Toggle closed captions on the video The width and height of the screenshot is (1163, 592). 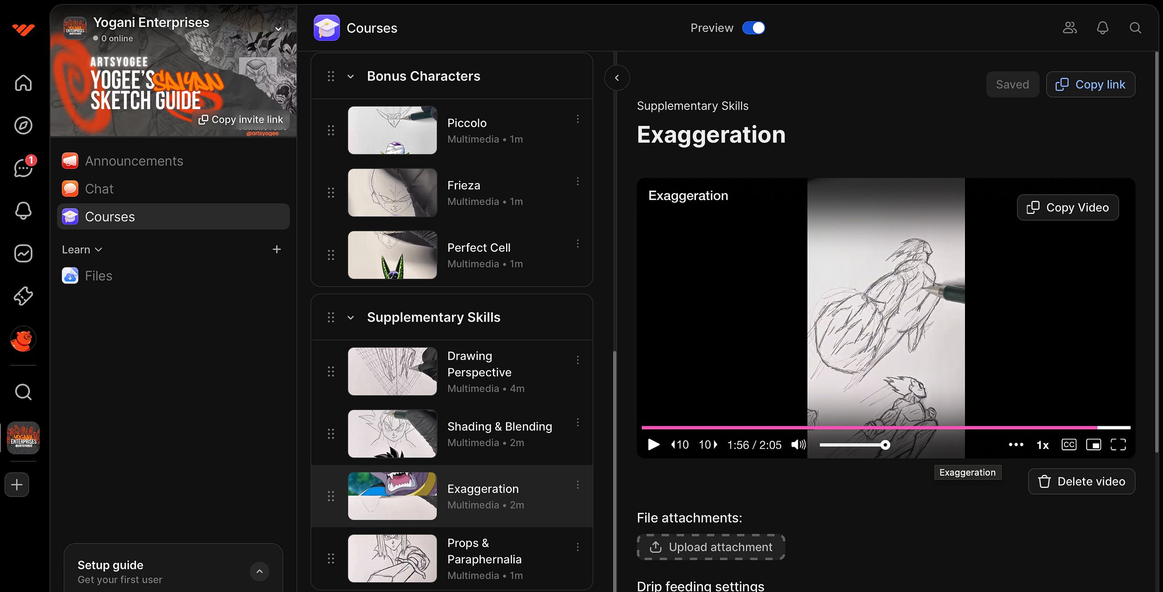click(x=1069, y=445)
